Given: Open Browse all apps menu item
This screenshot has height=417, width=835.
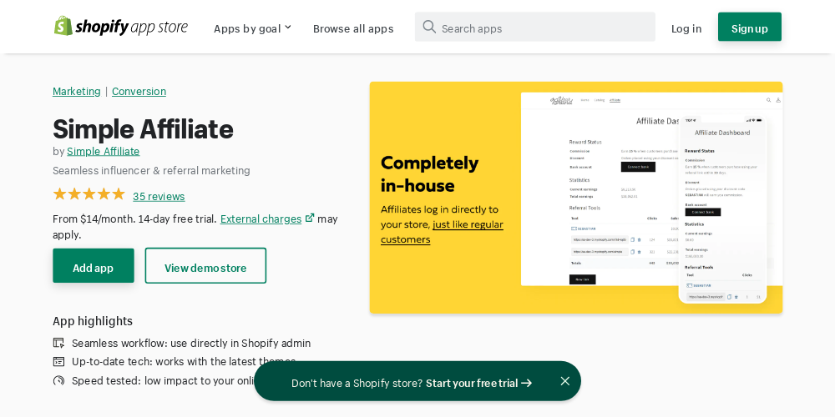Looking at the screenshot, I should point(352,28).
